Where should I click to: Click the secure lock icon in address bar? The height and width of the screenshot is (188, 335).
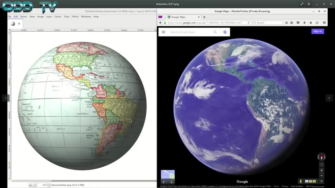(165, 23)
